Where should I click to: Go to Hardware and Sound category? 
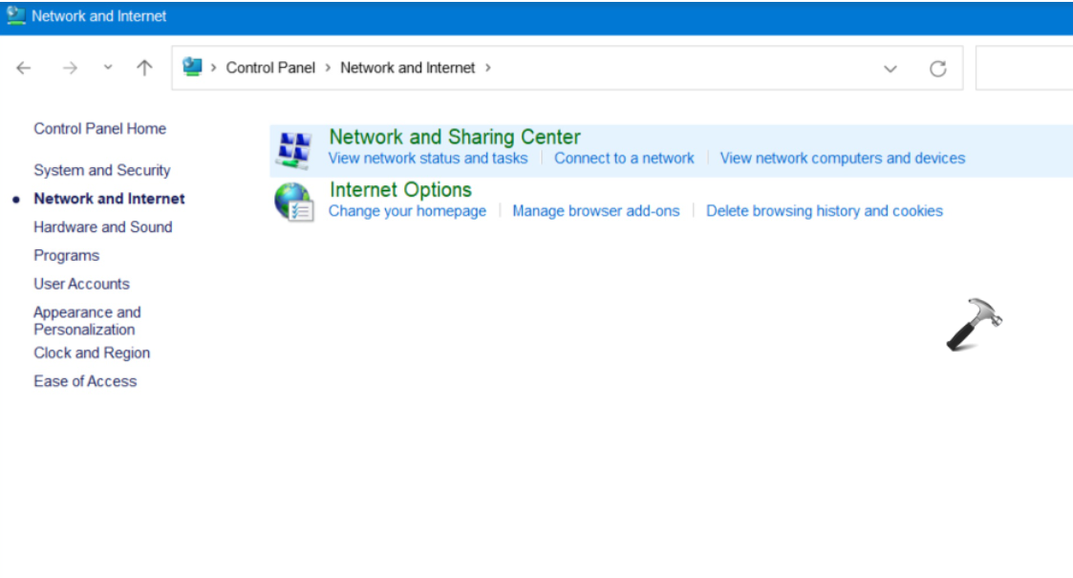click(103, 227)
